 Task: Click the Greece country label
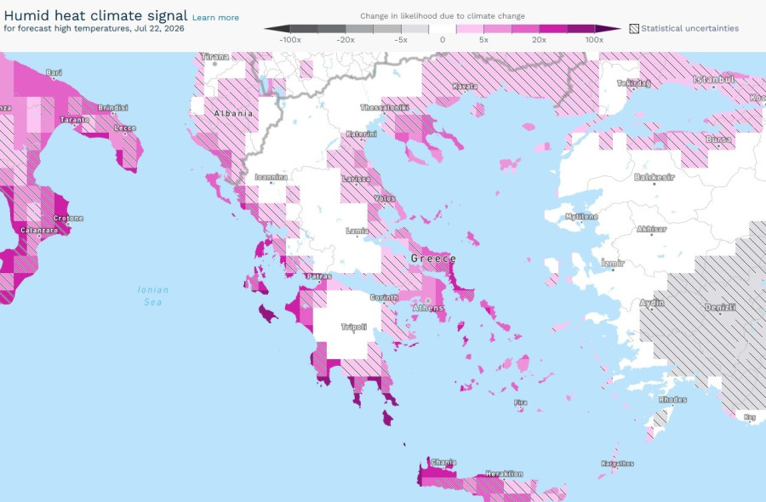(x=433, y=259)
